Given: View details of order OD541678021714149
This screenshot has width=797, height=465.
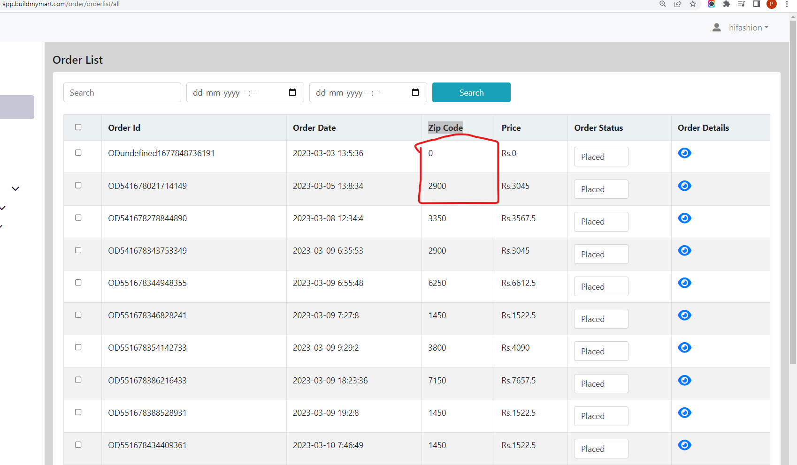Looking at the screenshot, I should point(684,186).
